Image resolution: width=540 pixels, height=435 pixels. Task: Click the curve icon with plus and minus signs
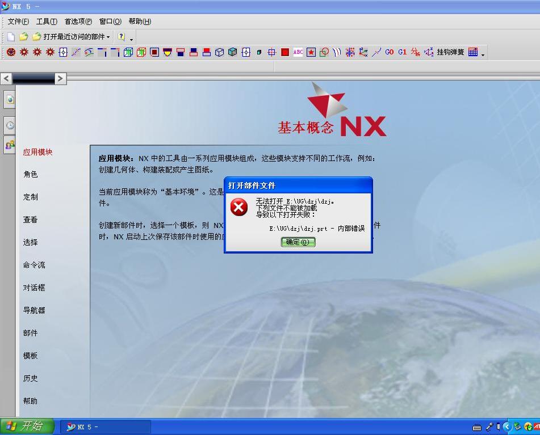click(89, 52)
